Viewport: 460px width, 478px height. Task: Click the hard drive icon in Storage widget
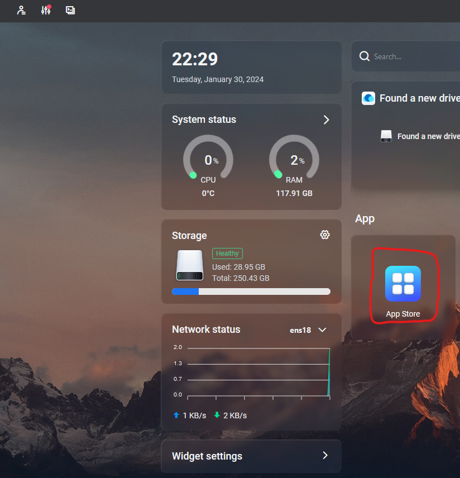click(x=189, y=265)
